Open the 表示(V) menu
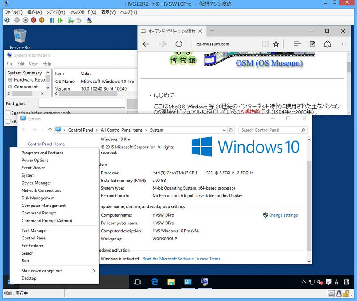The height and width of the screenshot is (301, 357). 108,12
